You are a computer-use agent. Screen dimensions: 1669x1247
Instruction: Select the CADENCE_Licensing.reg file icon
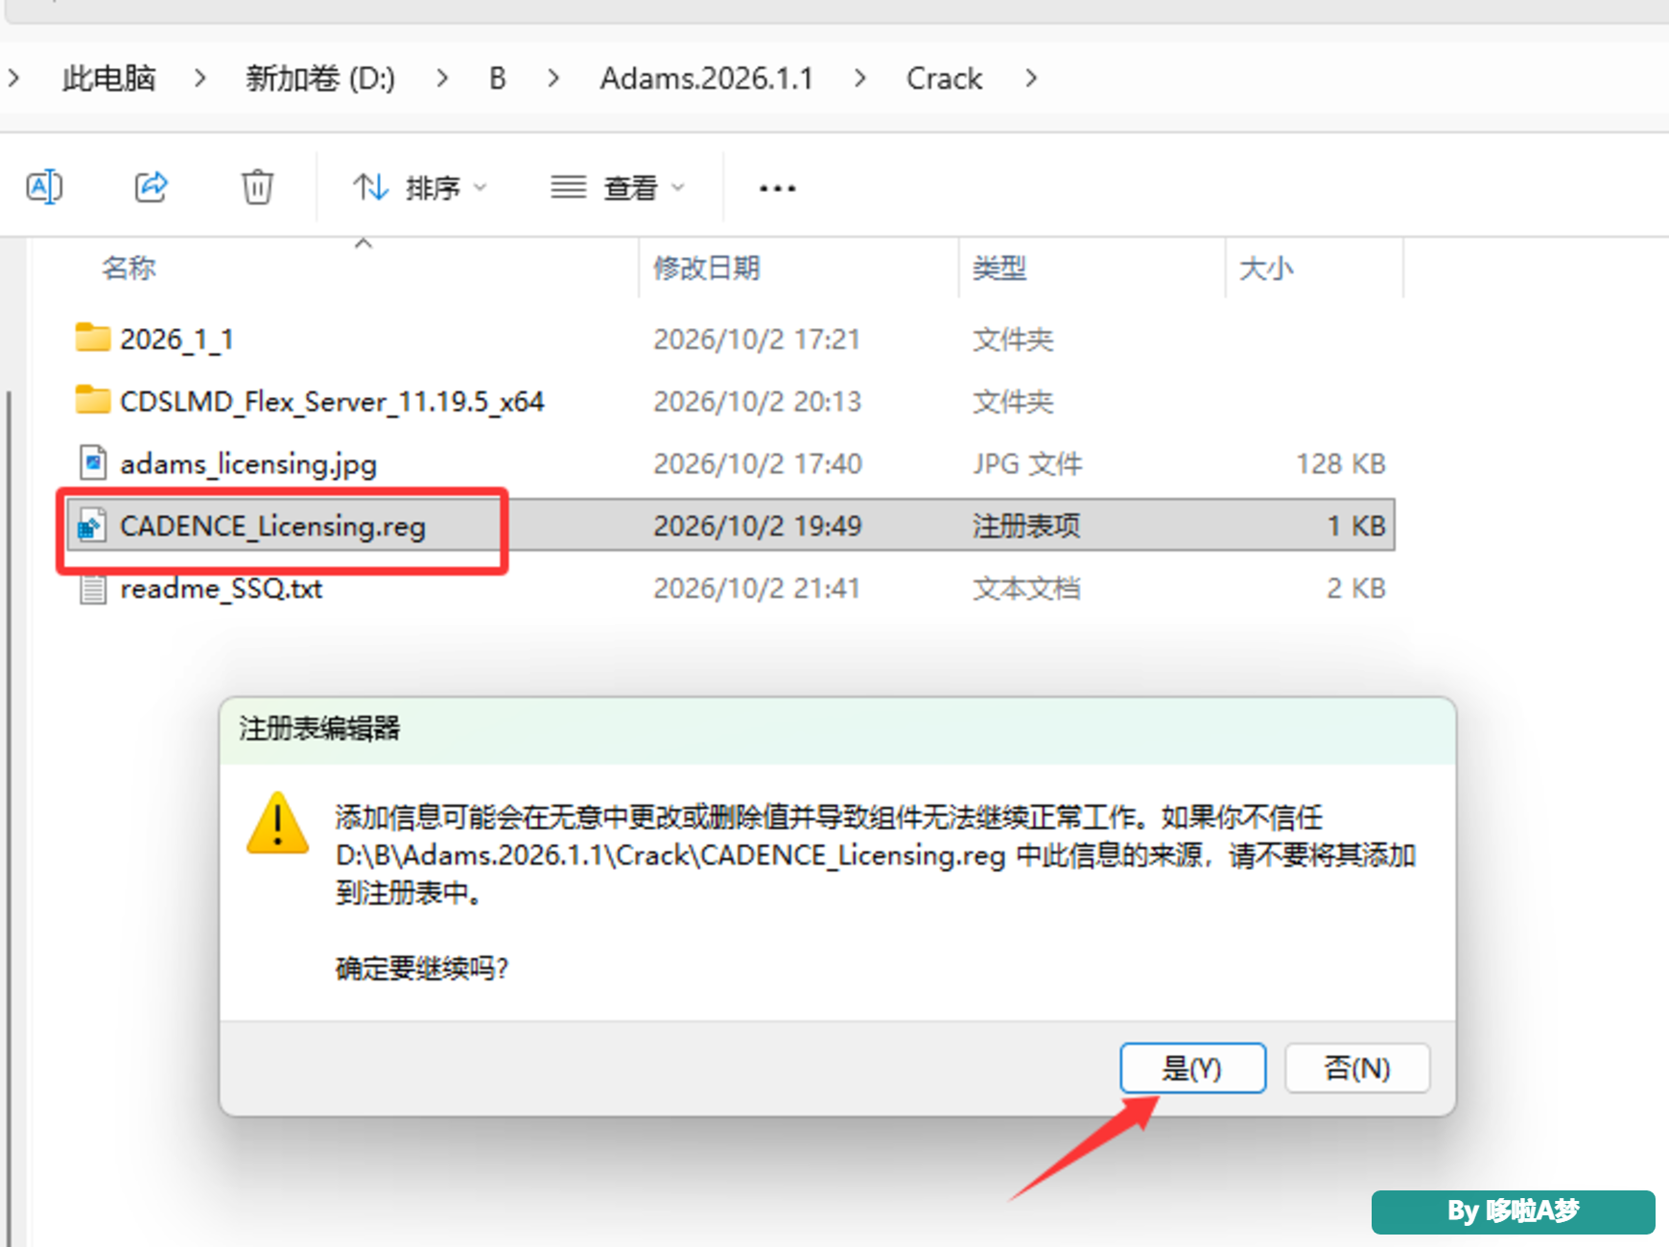92,525
